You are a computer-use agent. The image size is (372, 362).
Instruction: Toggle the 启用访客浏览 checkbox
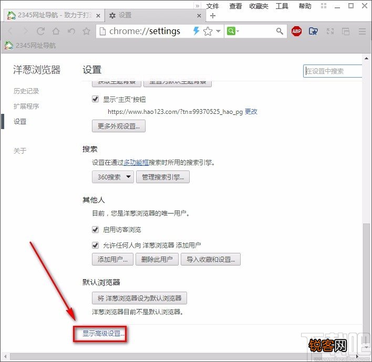tap(96, 229)
